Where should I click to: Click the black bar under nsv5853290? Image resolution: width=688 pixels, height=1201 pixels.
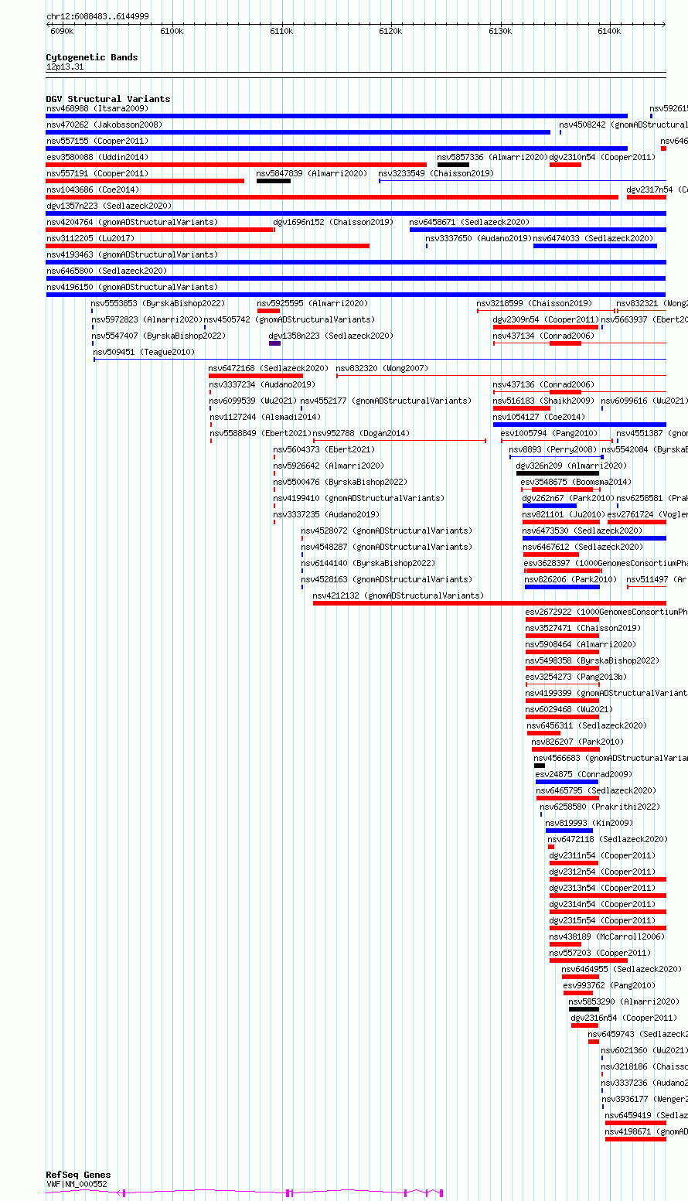pyautogui.click(x=584, y=1009)
